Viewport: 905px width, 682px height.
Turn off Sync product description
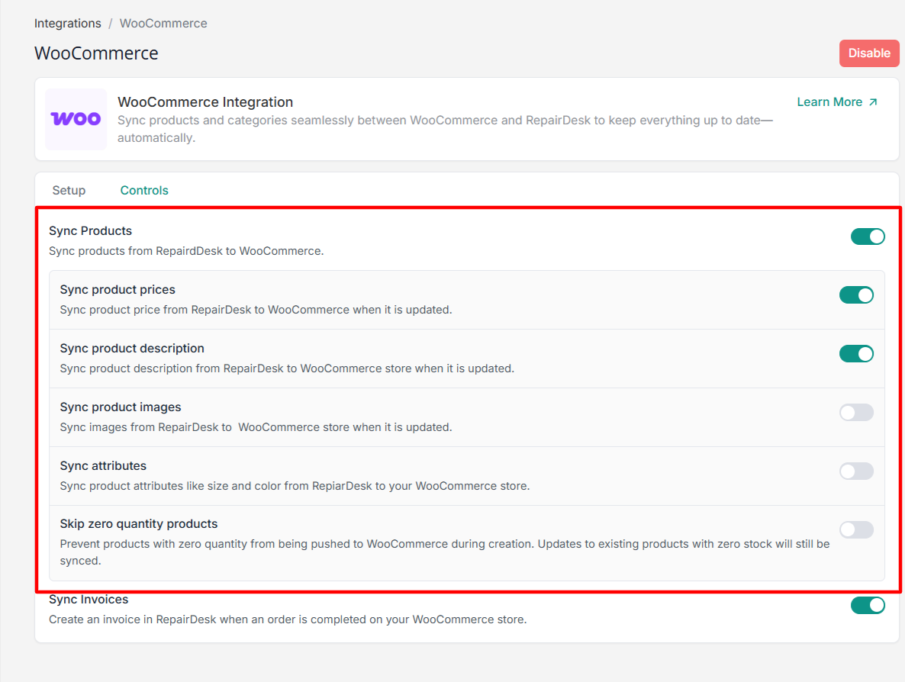[x=856, y=354]
